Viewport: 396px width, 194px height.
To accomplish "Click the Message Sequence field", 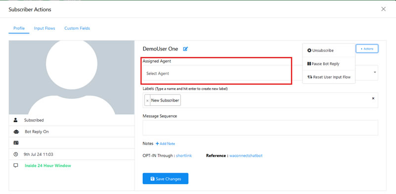I will click(260, 128).
